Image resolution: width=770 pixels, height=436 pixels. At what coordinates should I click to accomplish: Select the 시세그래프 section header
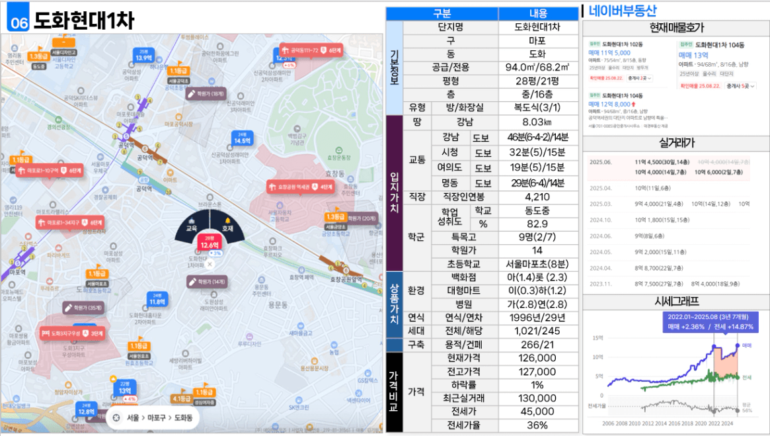(x=675, y=302)
